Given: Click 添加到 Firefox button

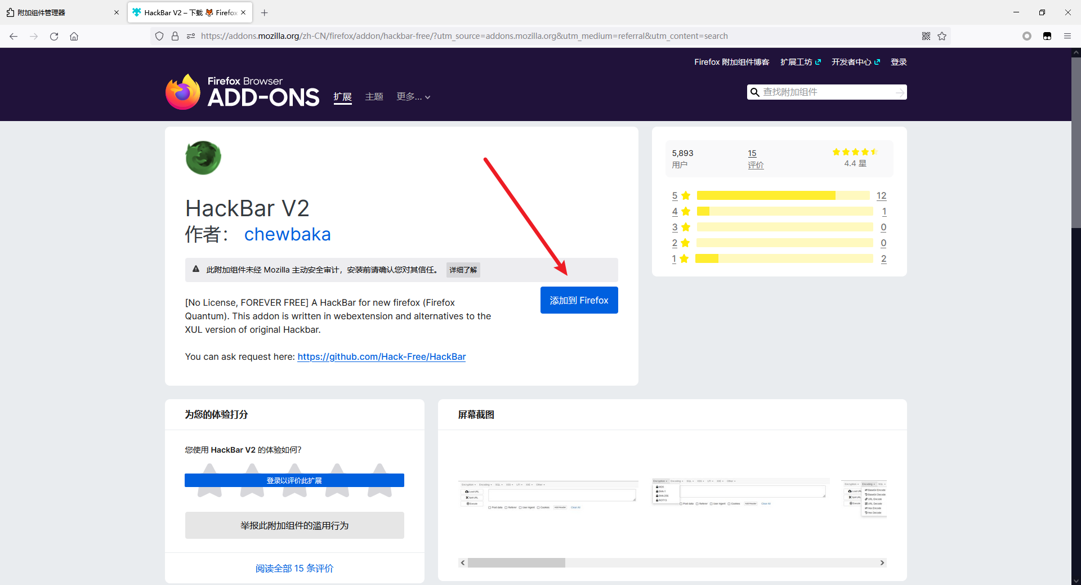Looking at the screenshot, I should click(x=579, y=300).
